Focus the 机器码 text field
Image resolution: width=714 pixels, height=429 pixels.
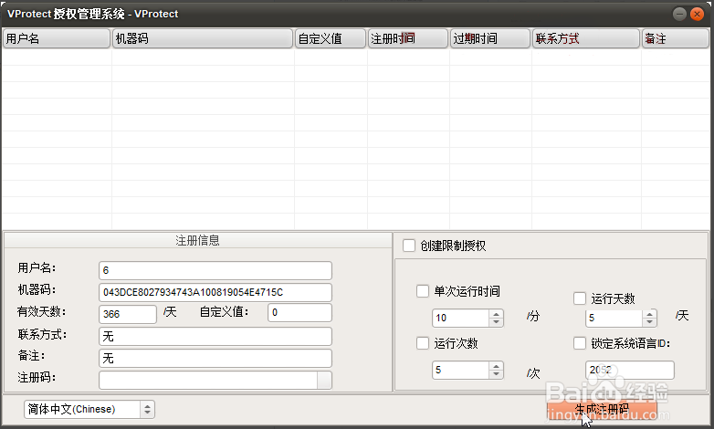coord(215,292)
